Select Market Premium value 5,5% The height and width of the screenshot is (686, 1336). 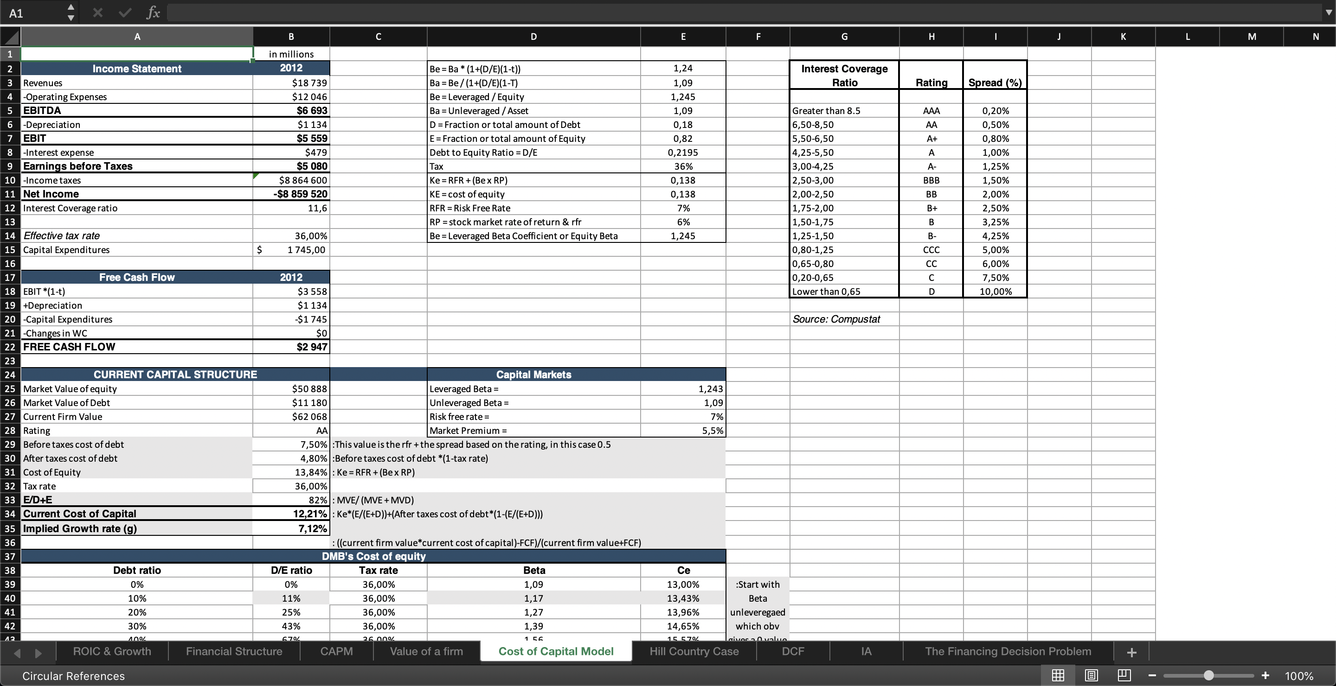coord(683,431)
